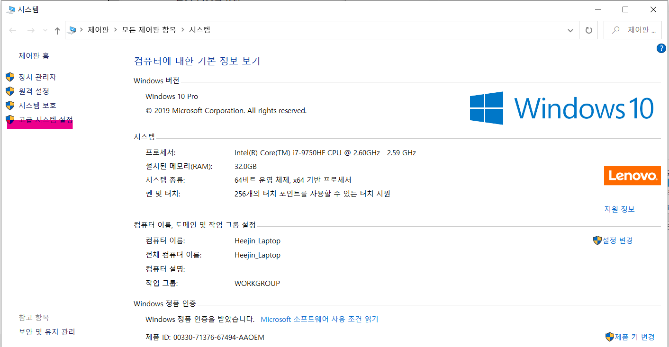Refresh the System page
Viewport: 669px width, 347px height.
[x=588, y=30]
